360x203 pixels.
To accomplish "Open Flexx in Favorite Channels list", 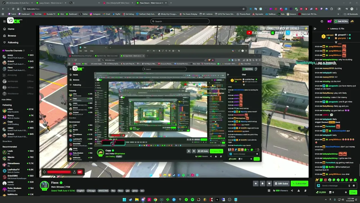I will [17, 69].
